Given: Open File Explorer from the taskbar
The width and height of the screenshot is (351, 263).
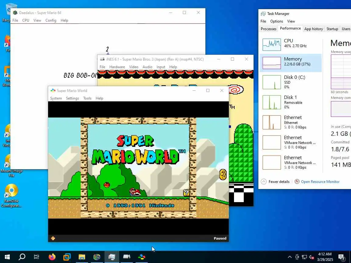Looking at the screenshot, I should [x=82, y=257].
